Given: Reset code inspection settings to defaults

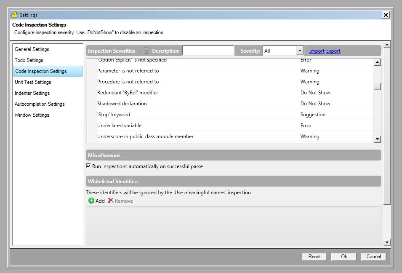Looking at the screenshot, I should click(314, 257).
